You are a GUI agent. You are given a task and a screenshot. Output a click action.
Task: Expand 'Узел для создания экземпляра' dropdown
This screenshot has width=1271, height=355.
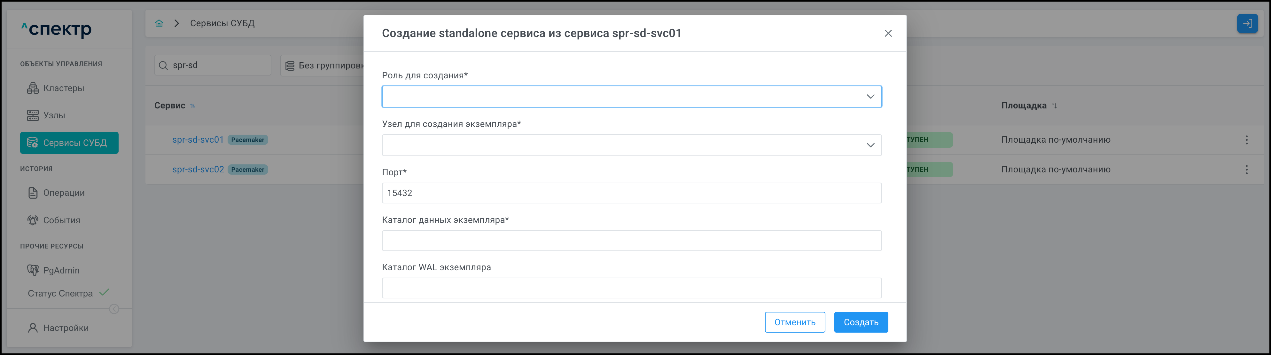pos(631,145)
